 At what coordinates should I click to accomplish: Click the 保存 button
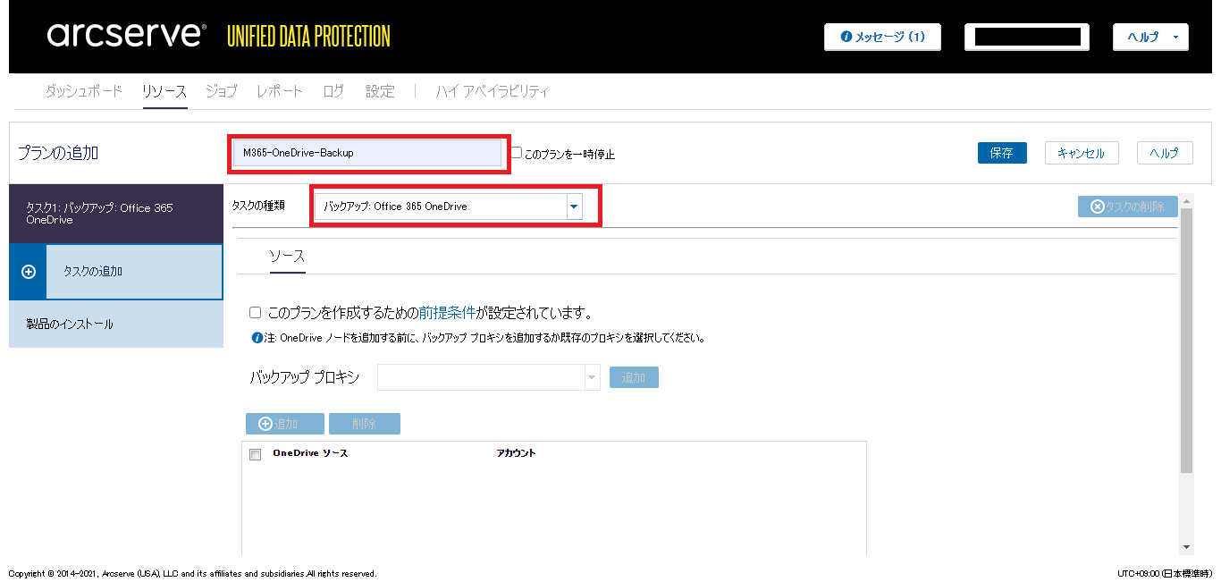click(1002, 153)
